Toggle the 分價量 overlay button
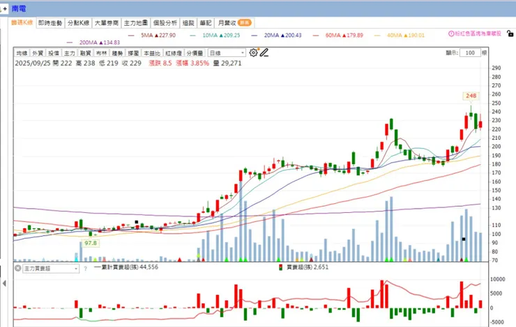The height and width of the screenshot is (327, 516). coord(195,53)
